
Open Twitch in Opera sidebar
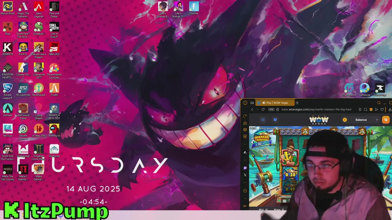(245, 168)
